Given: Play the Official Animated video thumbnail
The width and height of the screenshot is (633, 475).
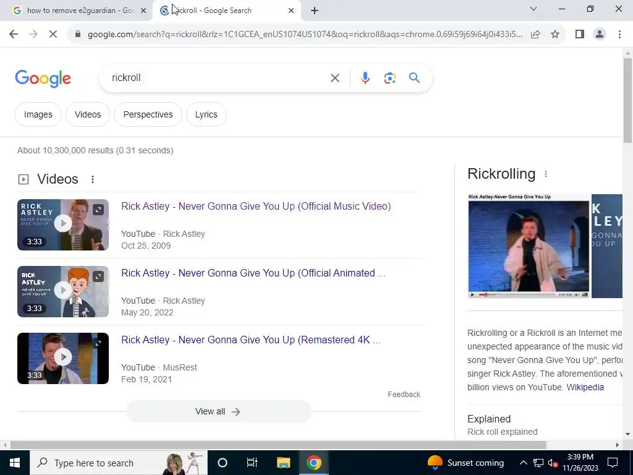Looking at the screenshot, I should [x=63, y=290].
